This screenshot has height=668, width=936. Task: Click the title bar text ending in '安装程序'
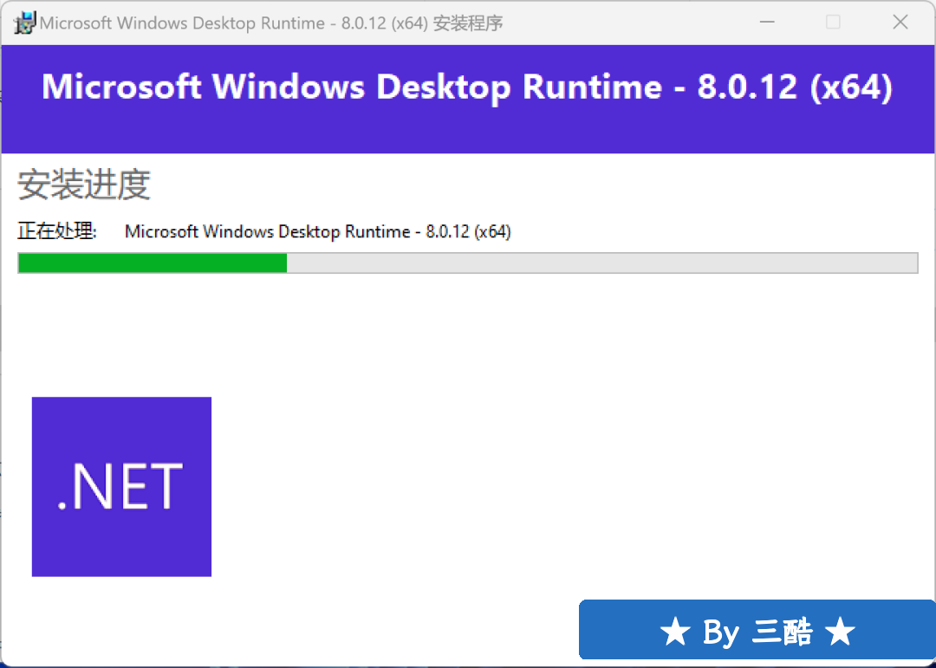pyautogui.click(x=271, y=23)
